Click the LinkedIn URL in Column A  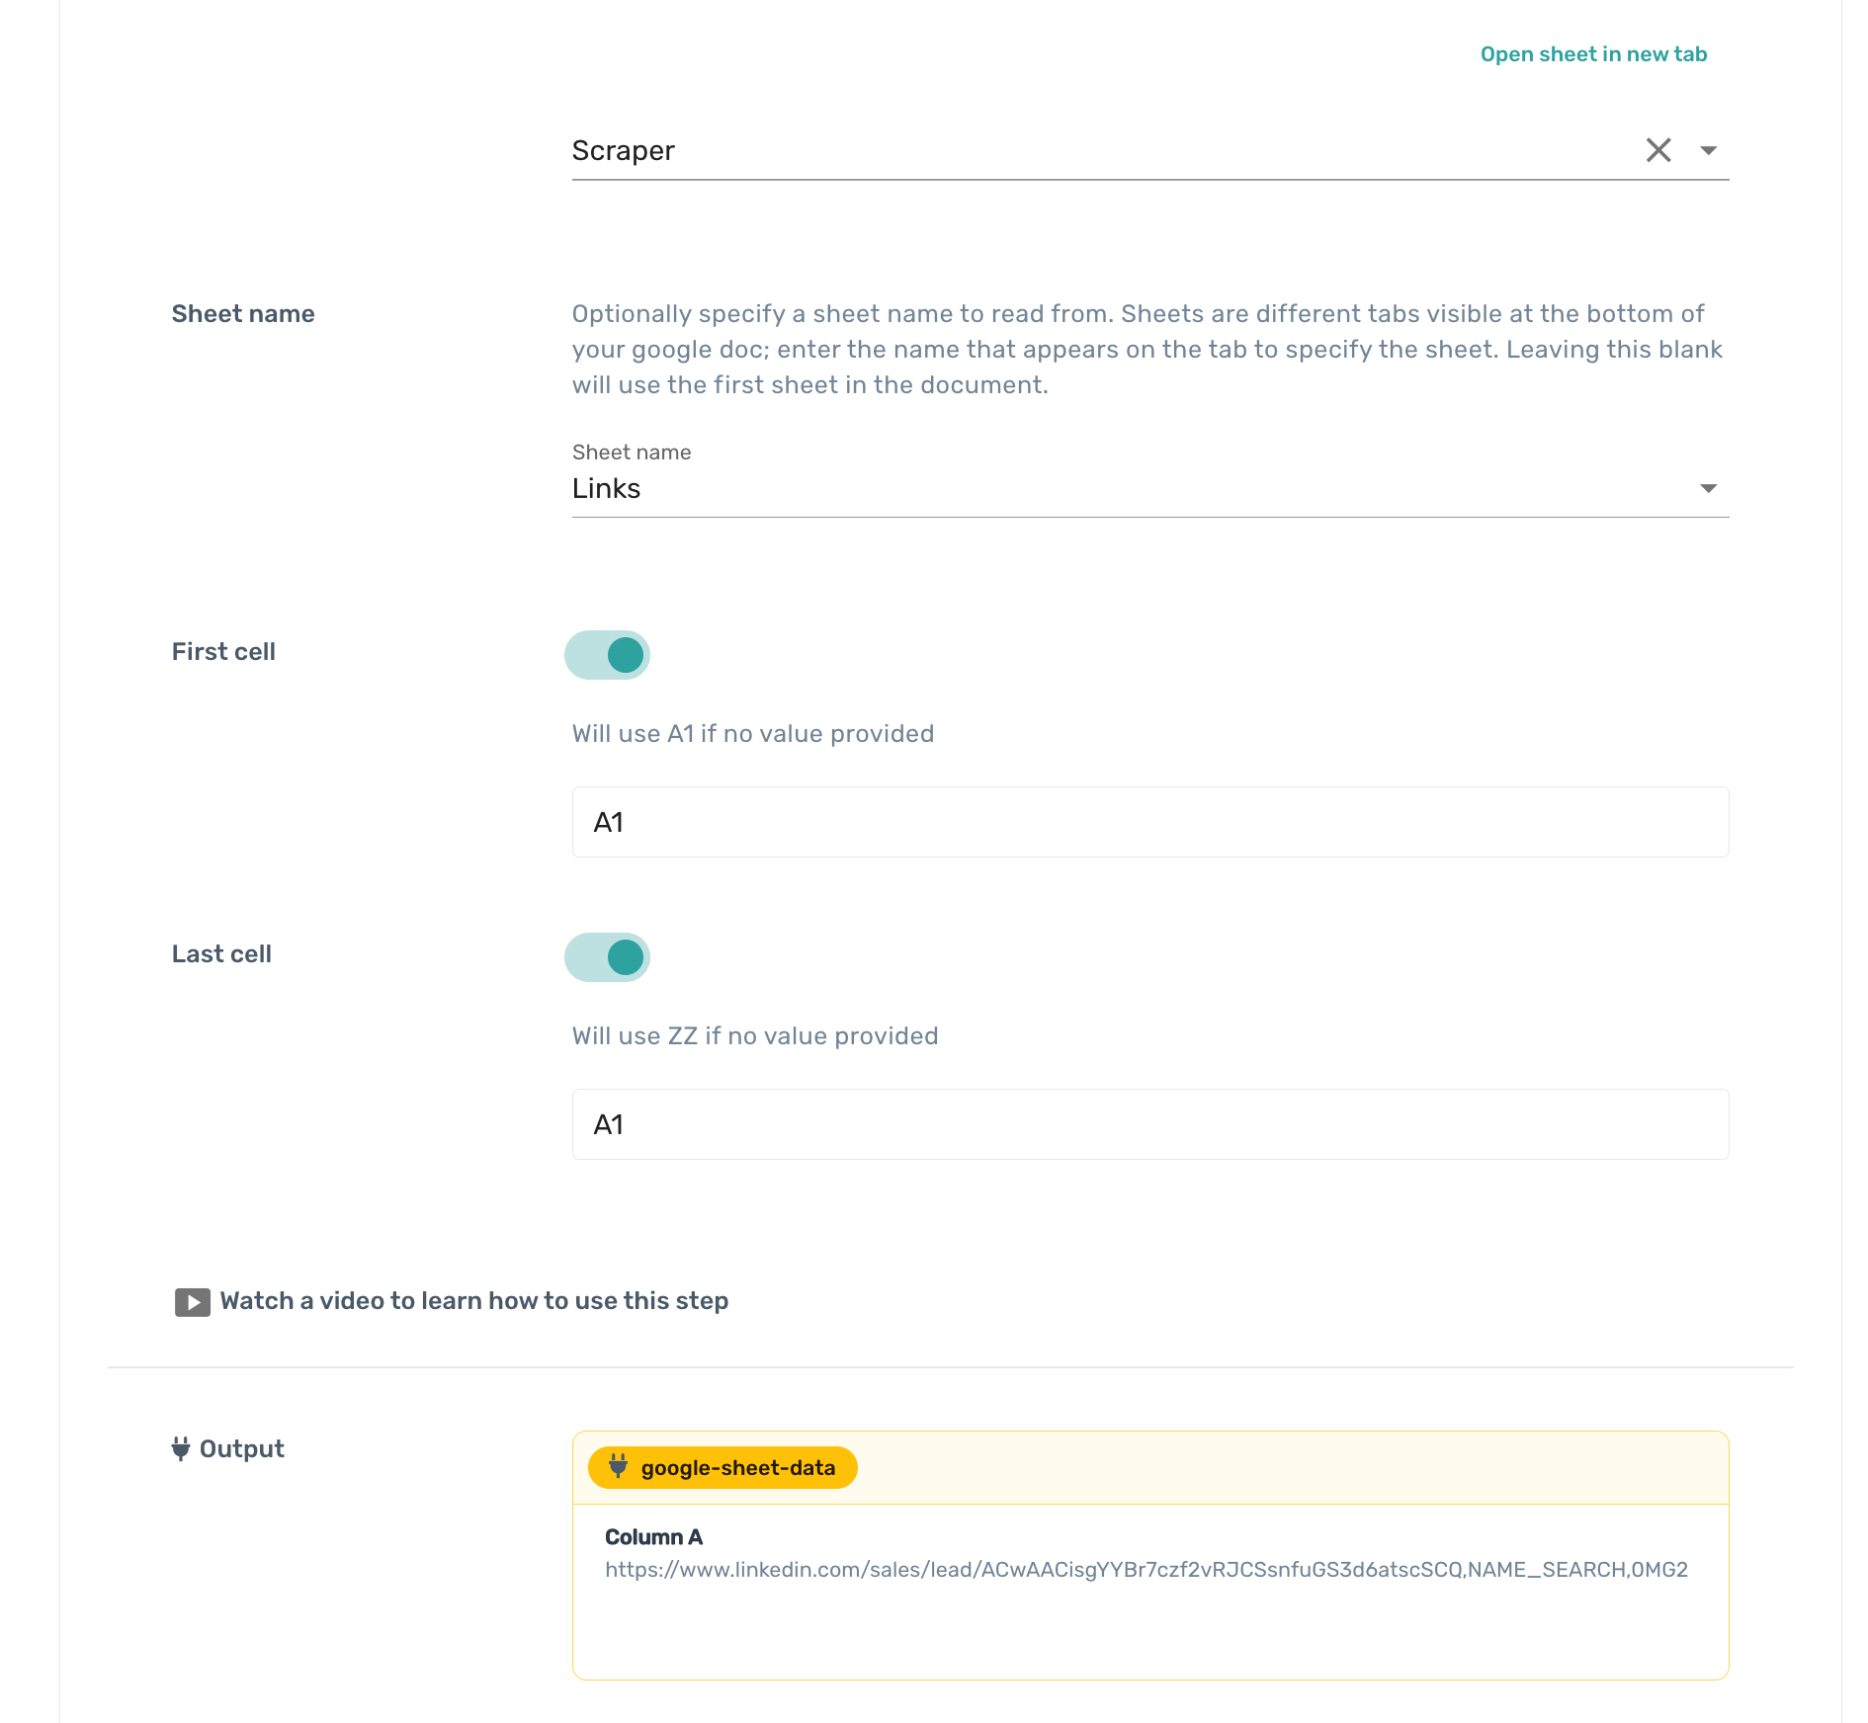(x=1146, y=1570)
